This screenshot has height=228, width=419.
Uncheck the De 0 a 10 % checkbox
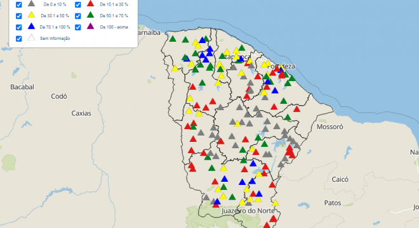(18, 4)
